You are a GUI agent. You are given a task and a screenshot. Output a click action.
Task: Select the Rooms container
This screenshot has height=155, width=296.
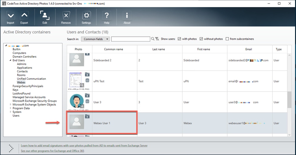tap(21, 75)
